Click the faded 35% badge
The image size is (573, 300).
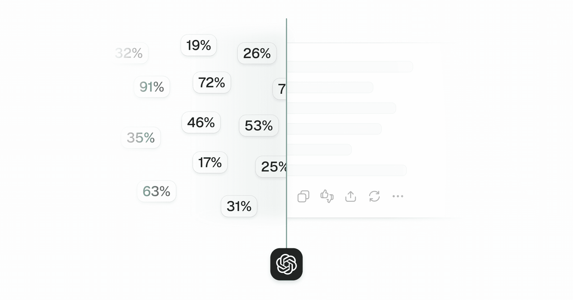(141, 137)
